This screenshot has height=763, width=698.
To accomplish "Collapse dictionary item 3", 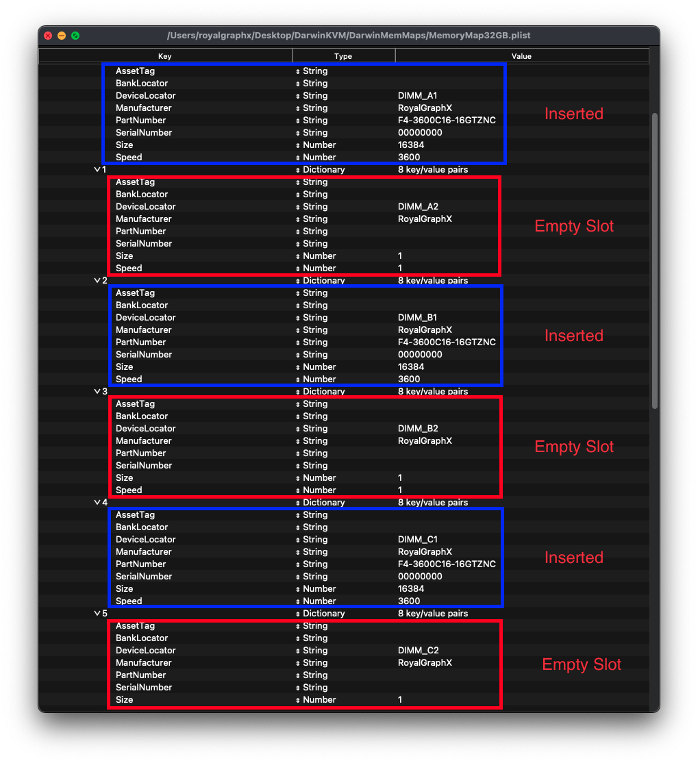I will click(x=97, y=391).
